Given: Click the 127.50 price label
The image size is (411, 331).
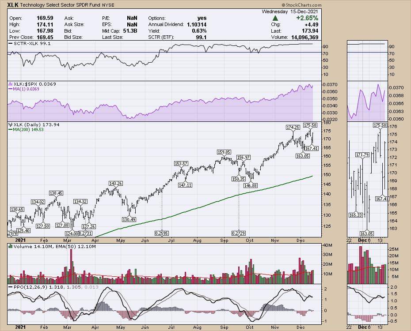Looking at the screenshot, I should tap(43, 226).
